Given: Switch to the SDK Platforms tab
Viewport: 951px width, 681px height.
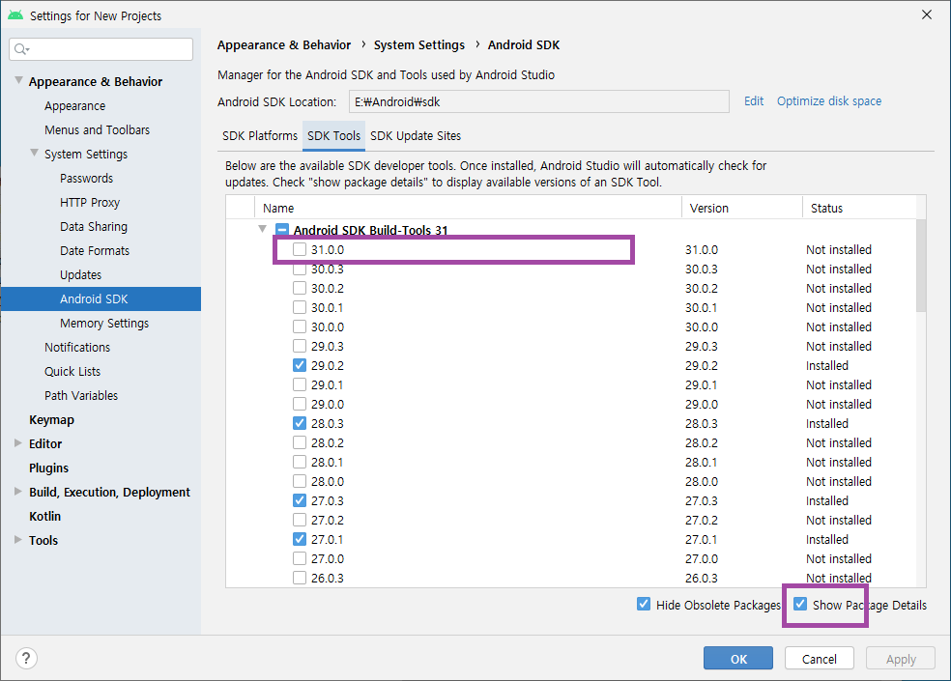Looking at the screenshot, I should click(259, 136).
